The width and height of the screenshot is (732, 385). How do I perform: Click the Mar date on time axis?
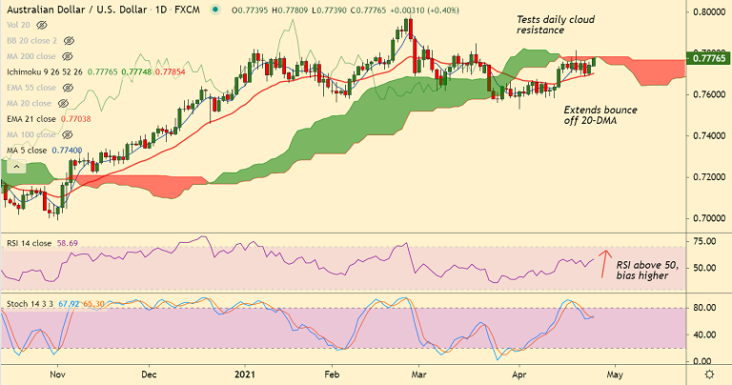click(x=418, y=375)
